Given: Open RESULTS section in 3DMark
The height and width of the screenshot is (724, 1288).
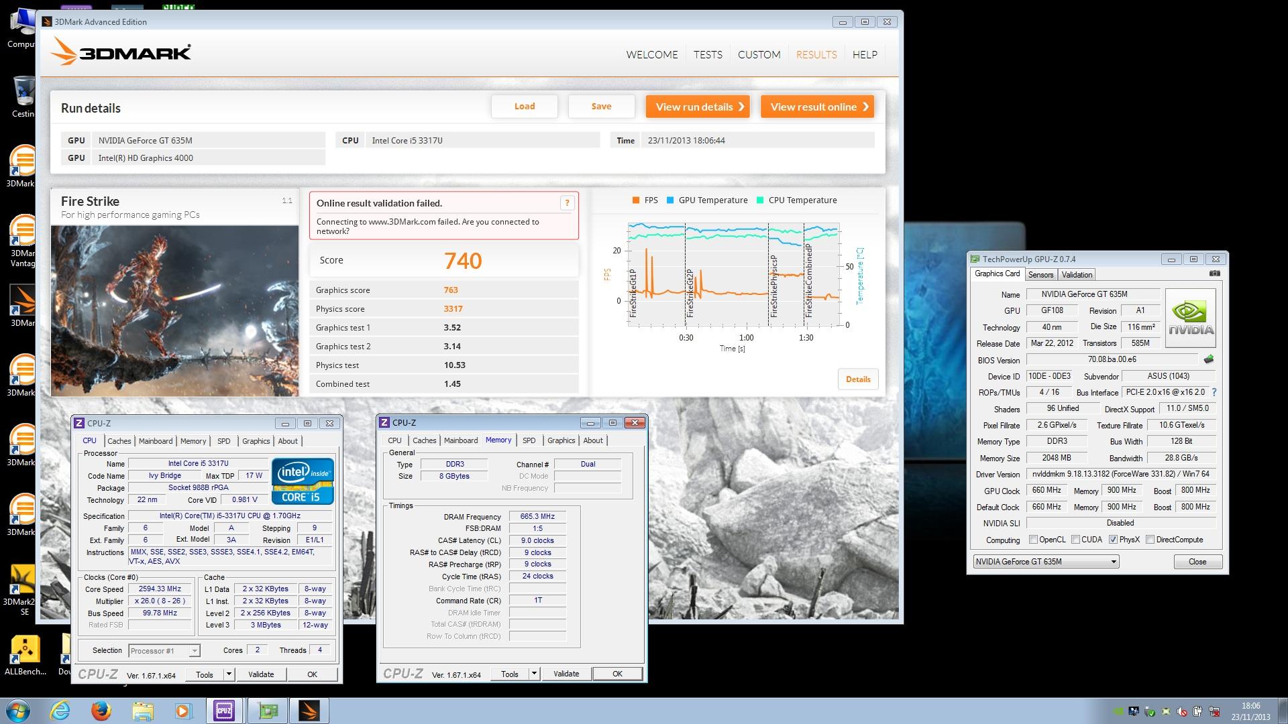Looking at the screenshot, I should coord(816,55).
